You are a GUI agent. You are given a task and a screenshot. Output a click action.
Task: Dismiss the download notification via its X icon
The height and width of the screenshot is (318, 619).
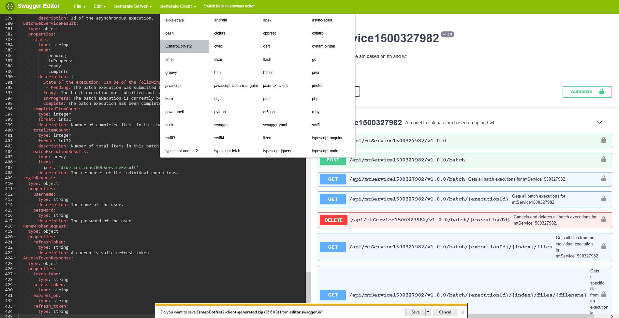[x=463, y=312]
